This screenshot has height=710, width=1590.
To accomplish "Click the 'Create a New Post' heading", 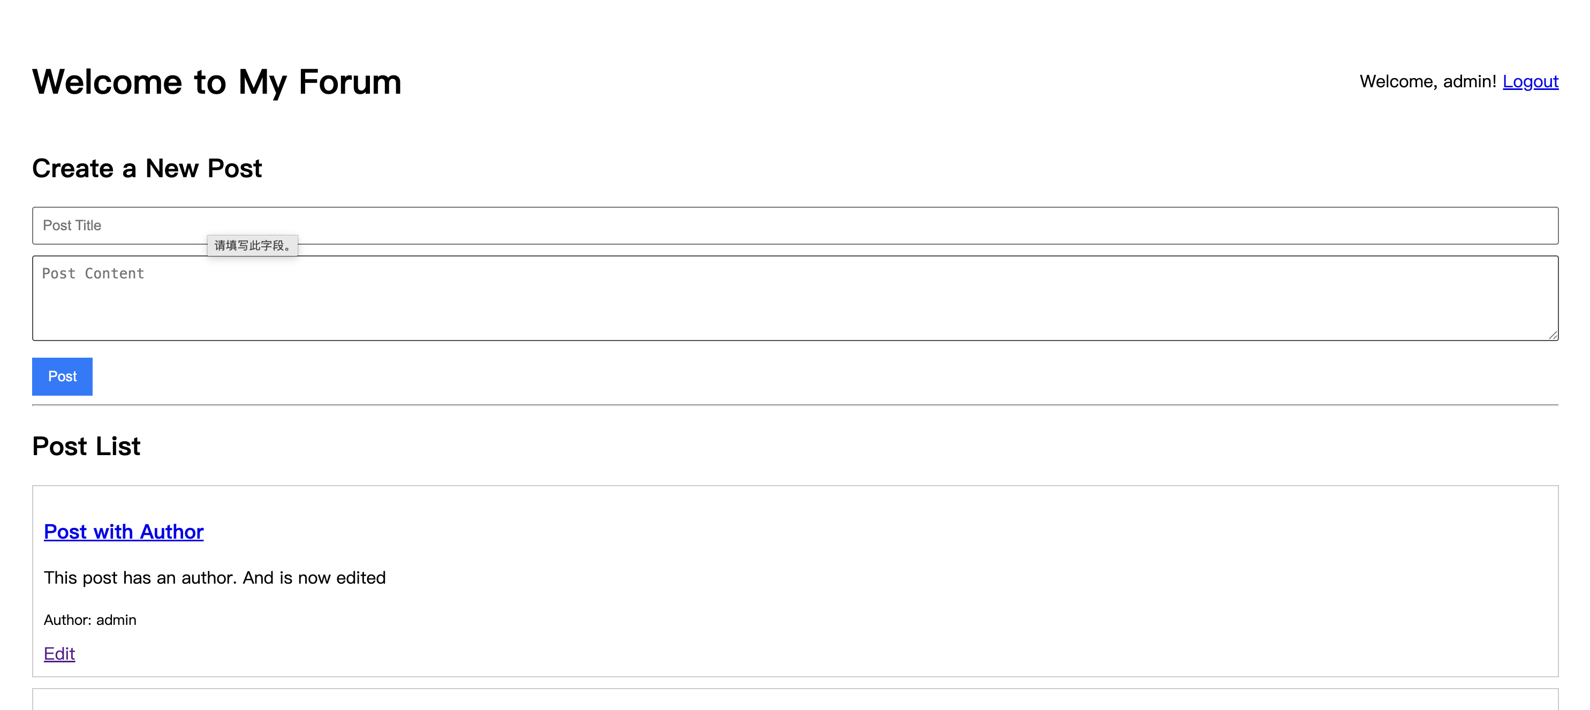I will [x=147, y=169].
